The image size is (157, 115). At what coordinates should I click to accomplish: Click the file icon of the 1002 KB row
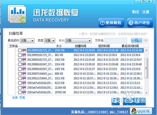(x=24, y=60)
